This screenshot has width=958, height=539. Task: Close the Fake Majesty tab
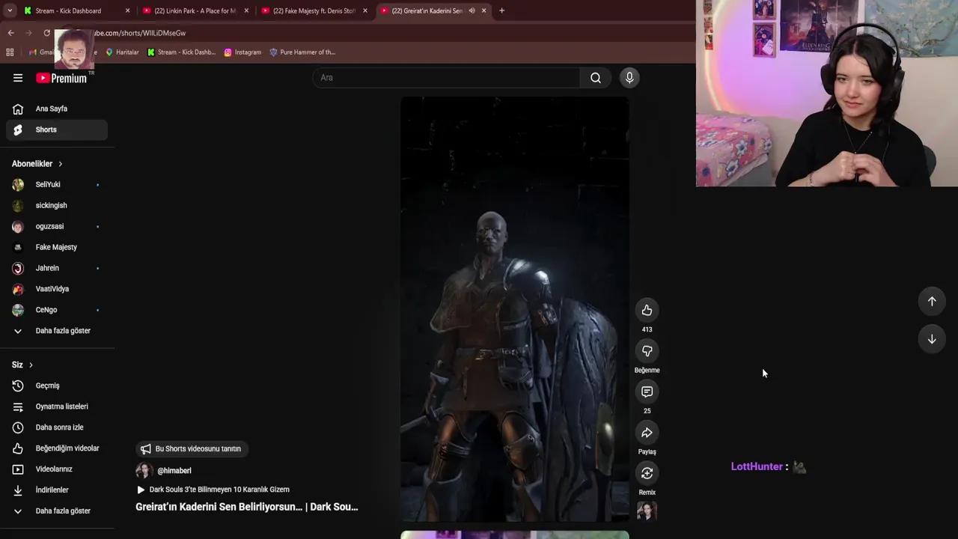(365, 10)
